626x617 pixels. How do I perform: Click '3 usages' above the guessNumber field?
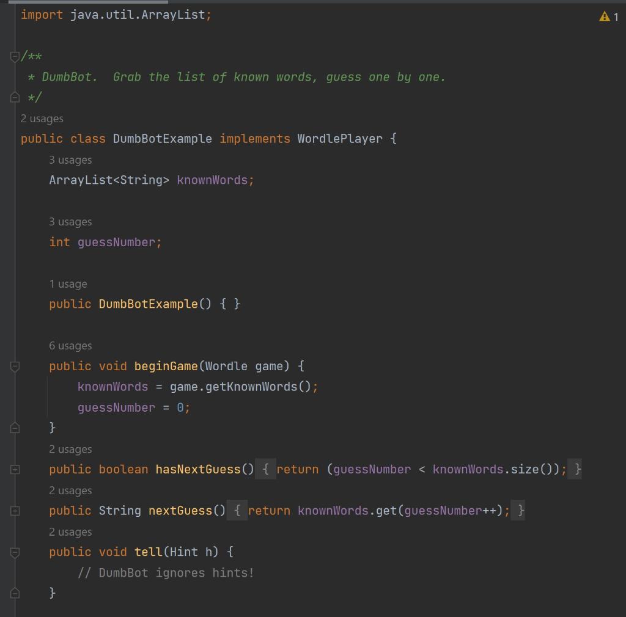(x=70, y=221)
